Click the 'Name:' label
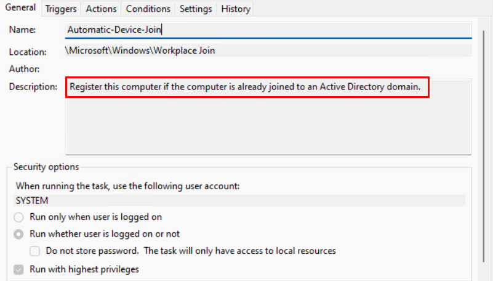 (23, 30)
